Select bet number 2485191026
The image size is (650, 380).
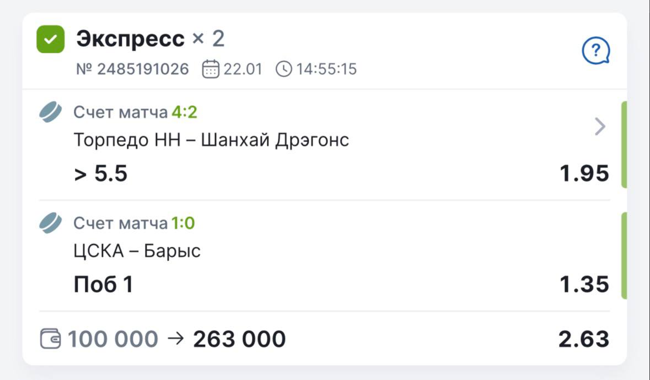click(132, 69)
